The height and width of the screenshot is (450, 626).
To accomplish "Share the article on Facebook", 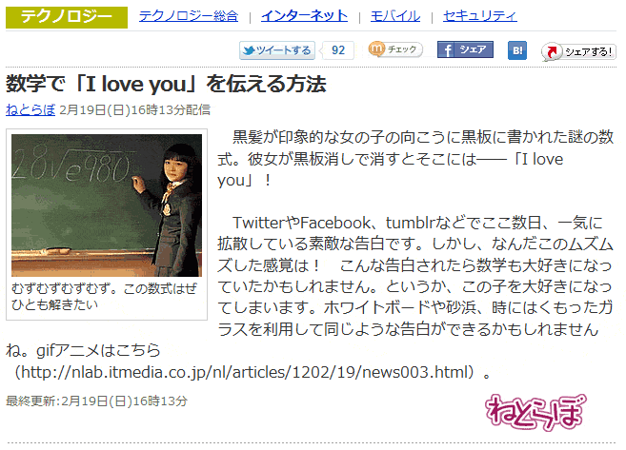I will coord(465,49).
